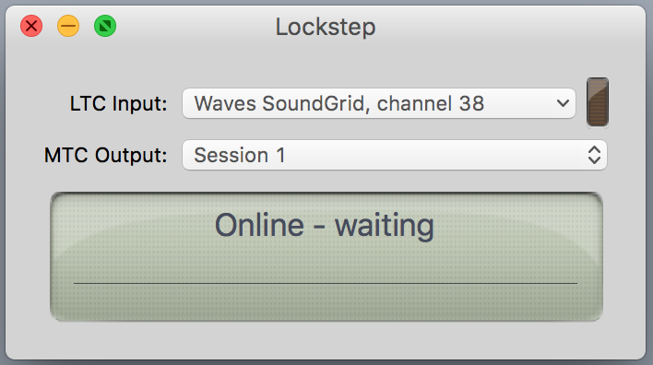This screenshot has width=653, height=365.
Task: Open the Session 1 MTC Output popup
Action: 395,155
